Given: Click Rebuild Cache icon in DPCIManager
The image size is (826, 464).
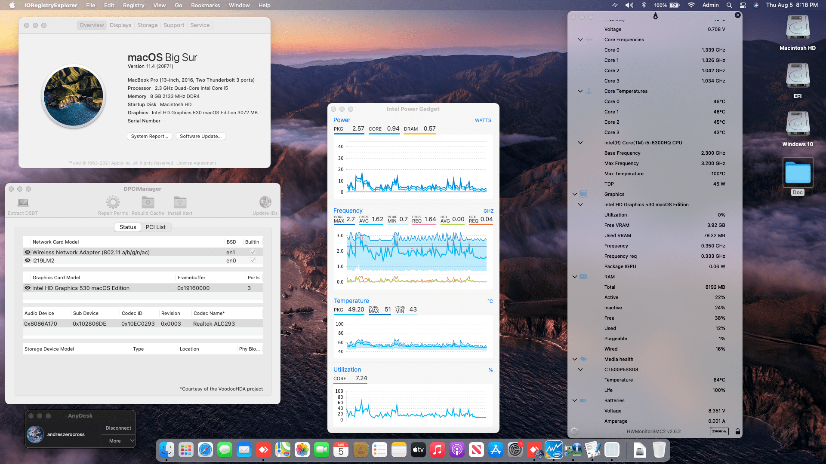Looking at the screenshot, I should [x=148, y=202].
